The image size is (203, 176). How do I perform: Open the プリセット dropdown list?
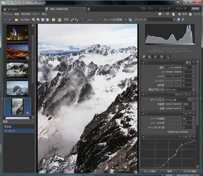pos(162,20)
